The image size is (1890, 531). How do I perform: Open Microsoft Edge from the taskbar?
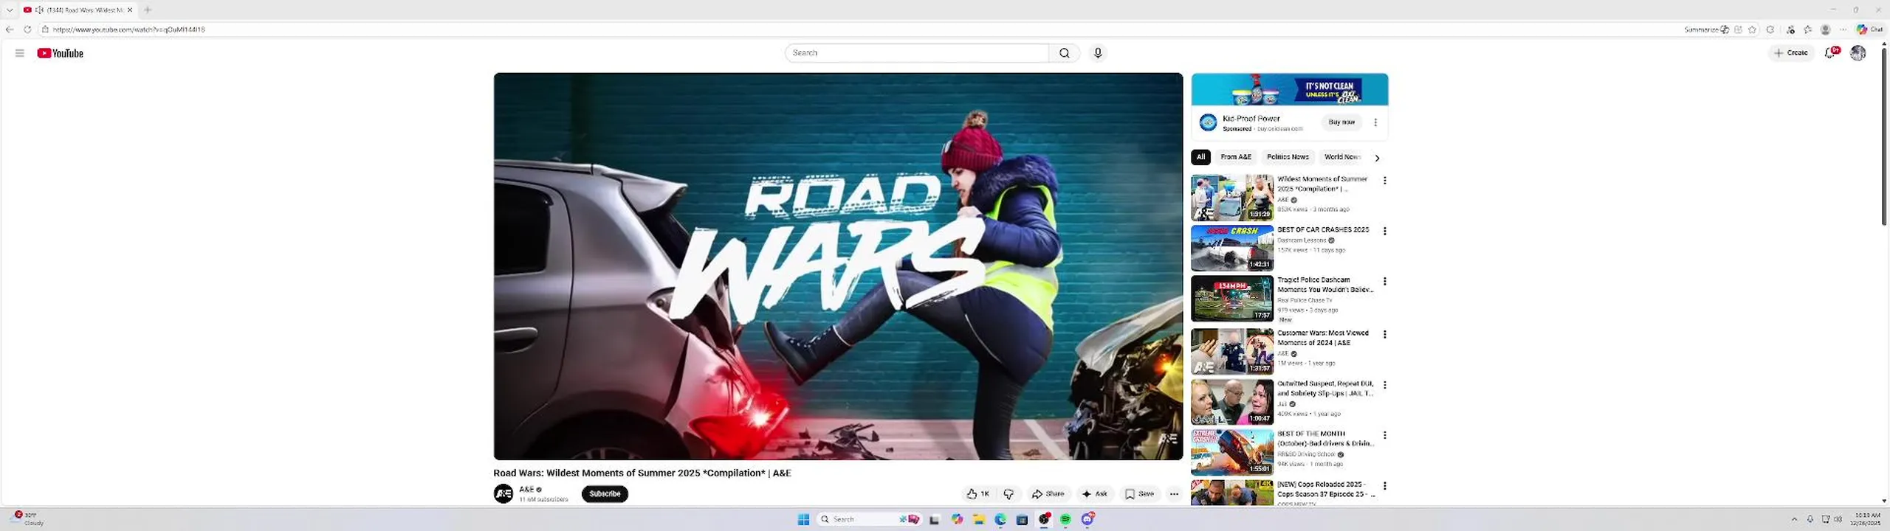pyautogui.click(x=1000, y=519)
